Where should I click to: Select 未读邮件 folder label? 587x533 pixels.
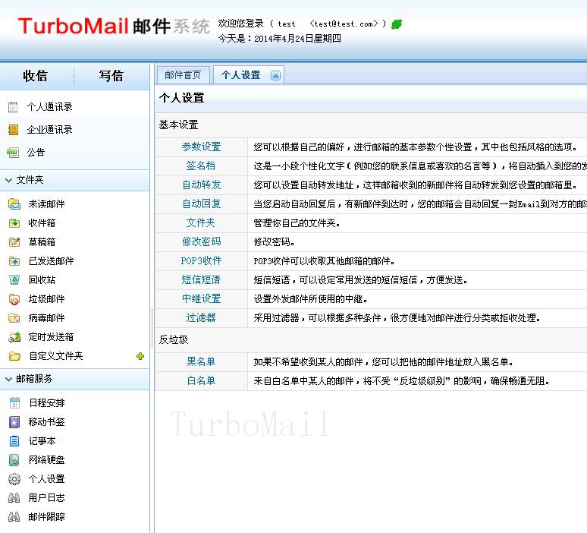[x=46, y=204]
